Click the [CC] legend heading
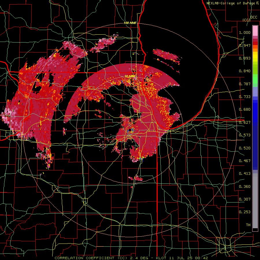260x260 pixels. tap(246, 20)
